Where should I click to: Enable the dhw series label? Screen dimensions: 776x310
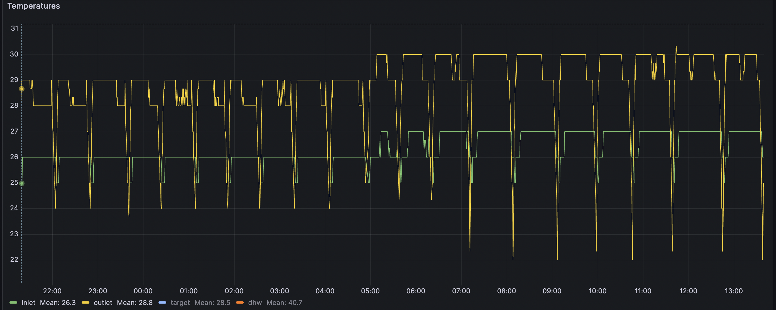pos(255,302)
